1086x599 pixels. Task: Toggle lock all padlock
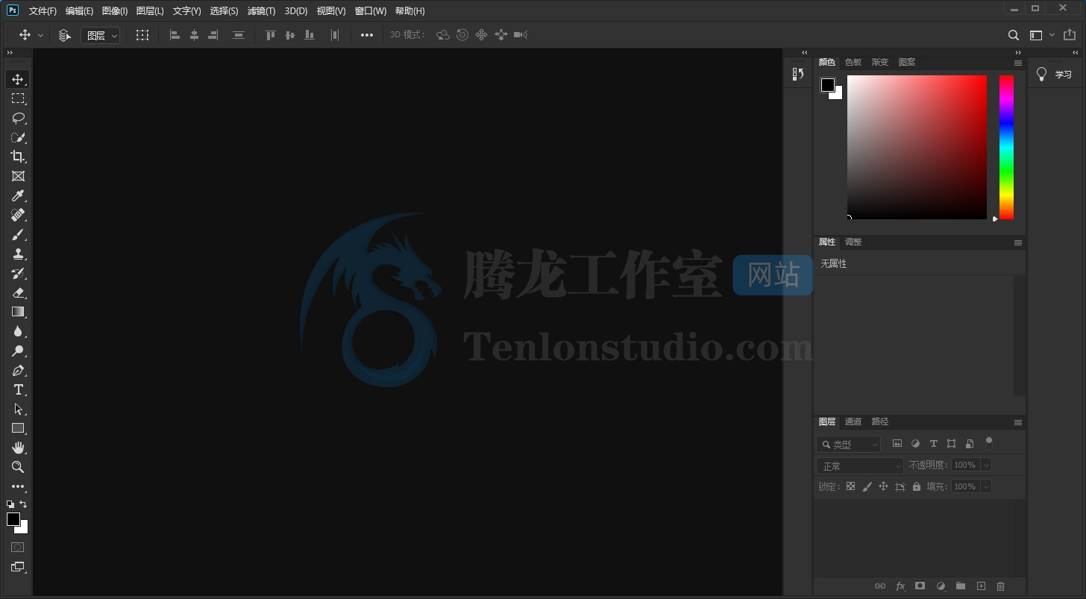(917, 486)
